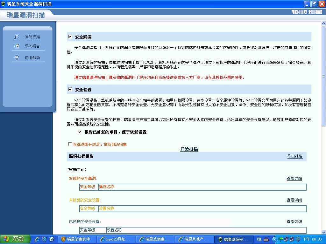326x244 pixels.
Task: Click the Internet Explorer quick launch icon
Action: 37,239
